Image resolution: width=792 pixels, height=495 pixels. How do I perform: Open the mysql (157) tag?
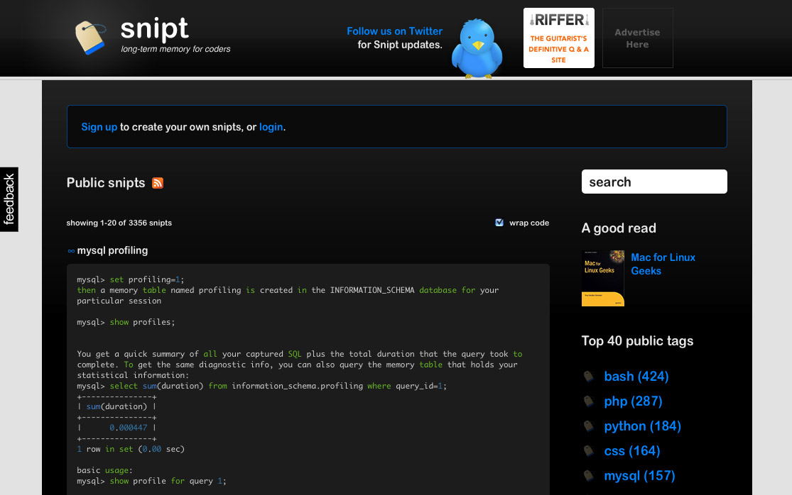[639, 475]
